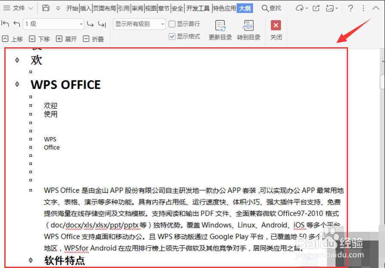
Task: Click the bullet marker beside 欢迎
Action: (x=31, y=105)
